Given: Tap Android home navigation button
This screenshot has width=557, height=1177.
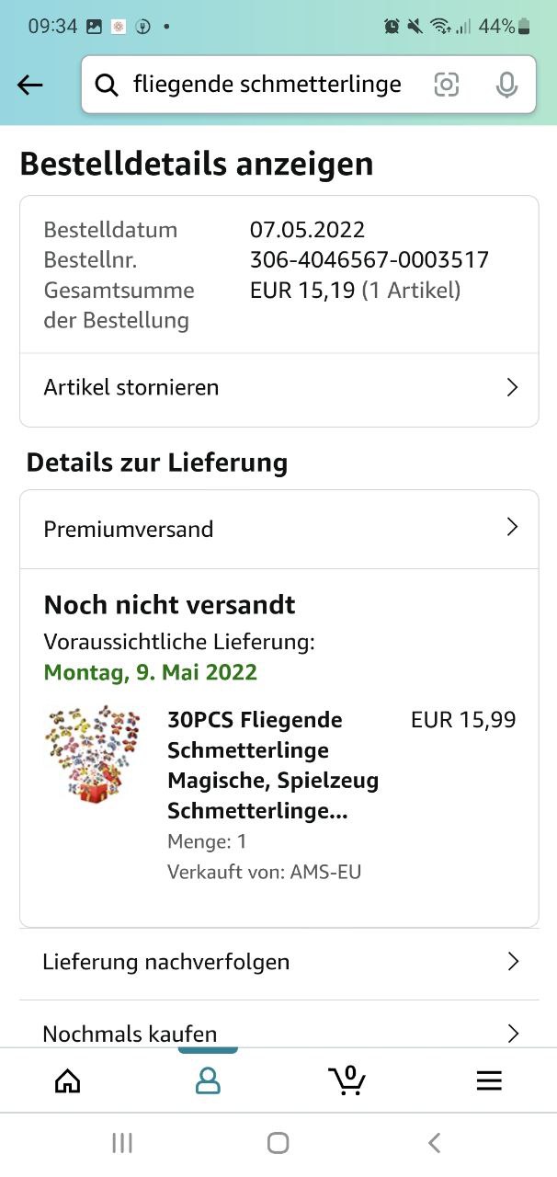Looking at the screenshot, I should (278, 1143).
